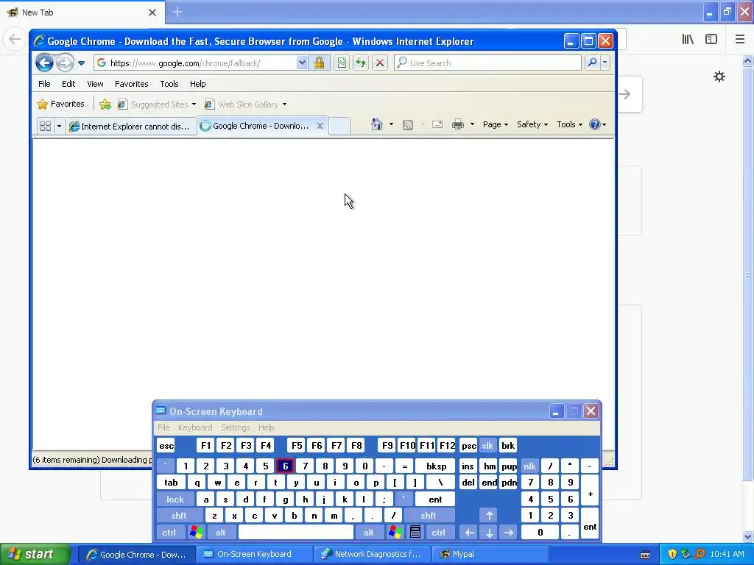Click the Add to Favorites Bar icon
The height and width of the screenshot is (565, 754).
105,104
